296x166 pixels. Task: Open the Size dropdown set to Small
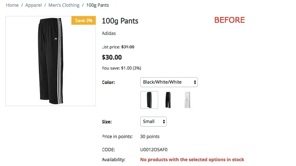153,121
